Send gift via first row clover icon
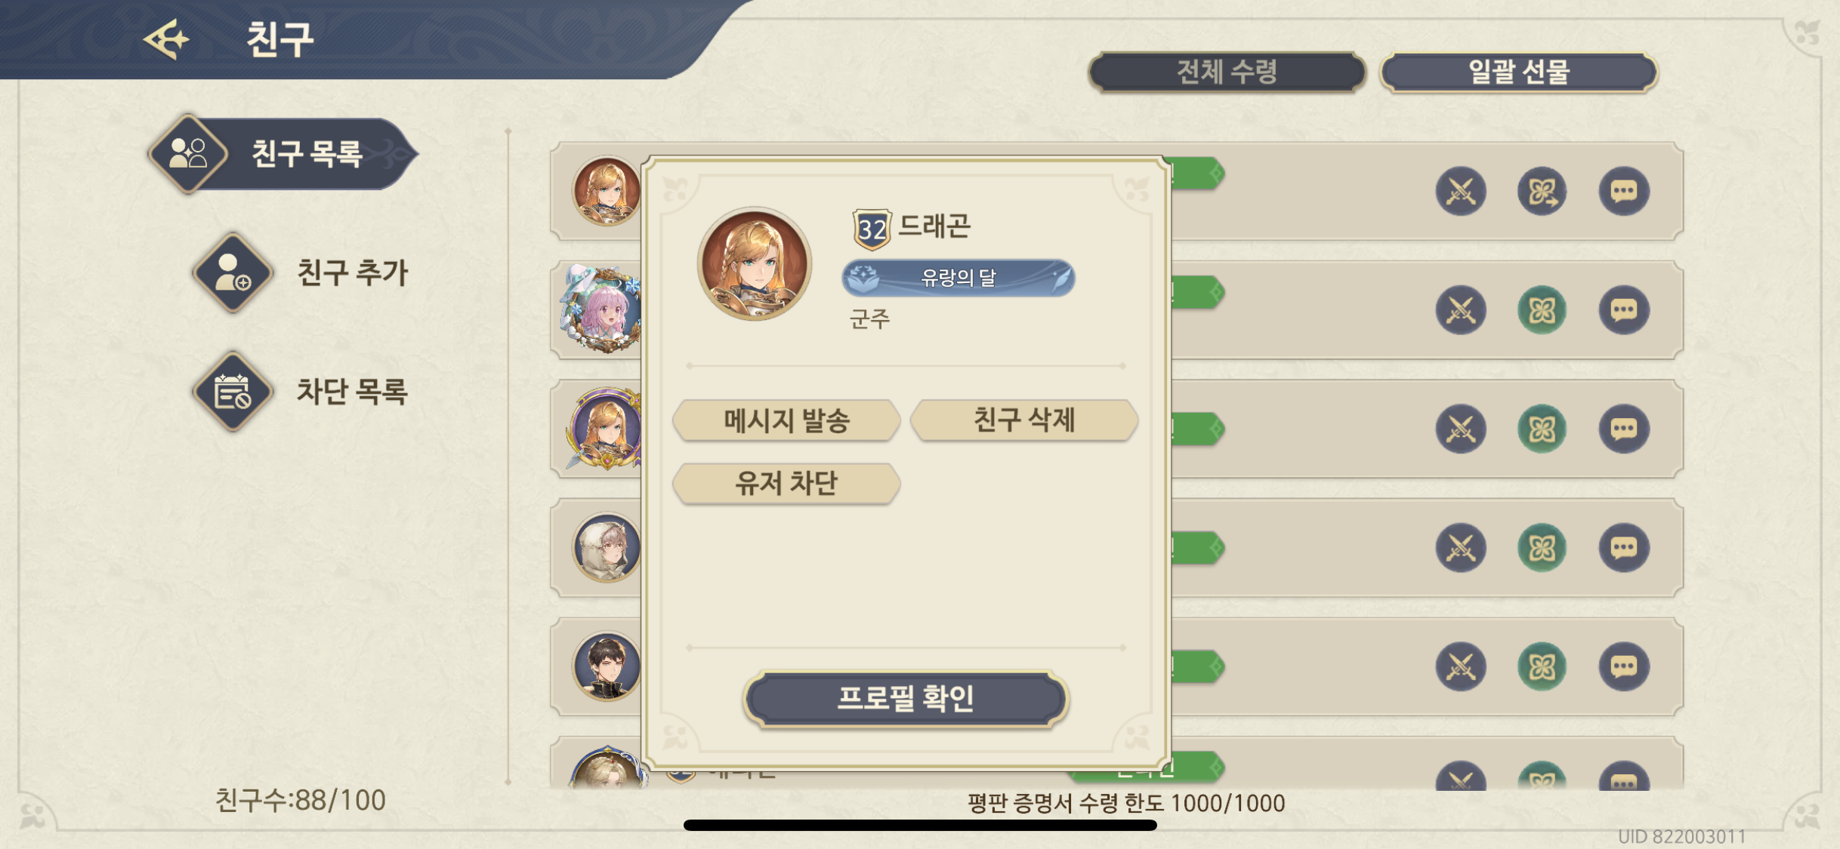Viewport: 1840px width, 849px height. (x=1542, y=191)
